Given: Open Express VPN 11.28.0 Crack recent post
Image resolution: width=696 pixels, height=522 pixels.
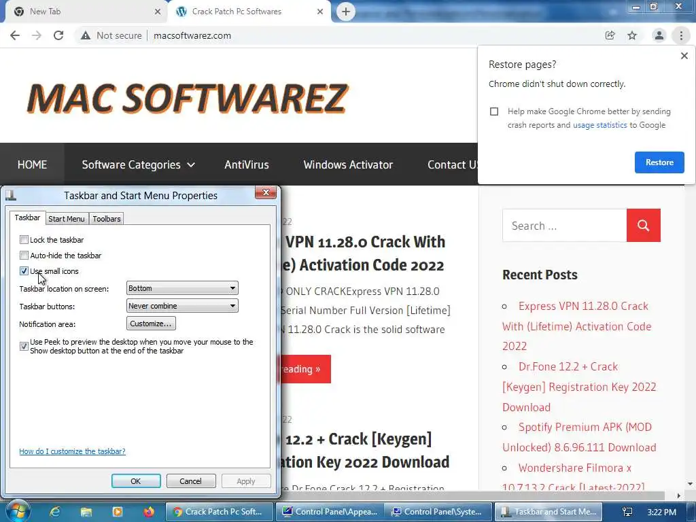Looking at the screenshot, I should click(577, 326).
